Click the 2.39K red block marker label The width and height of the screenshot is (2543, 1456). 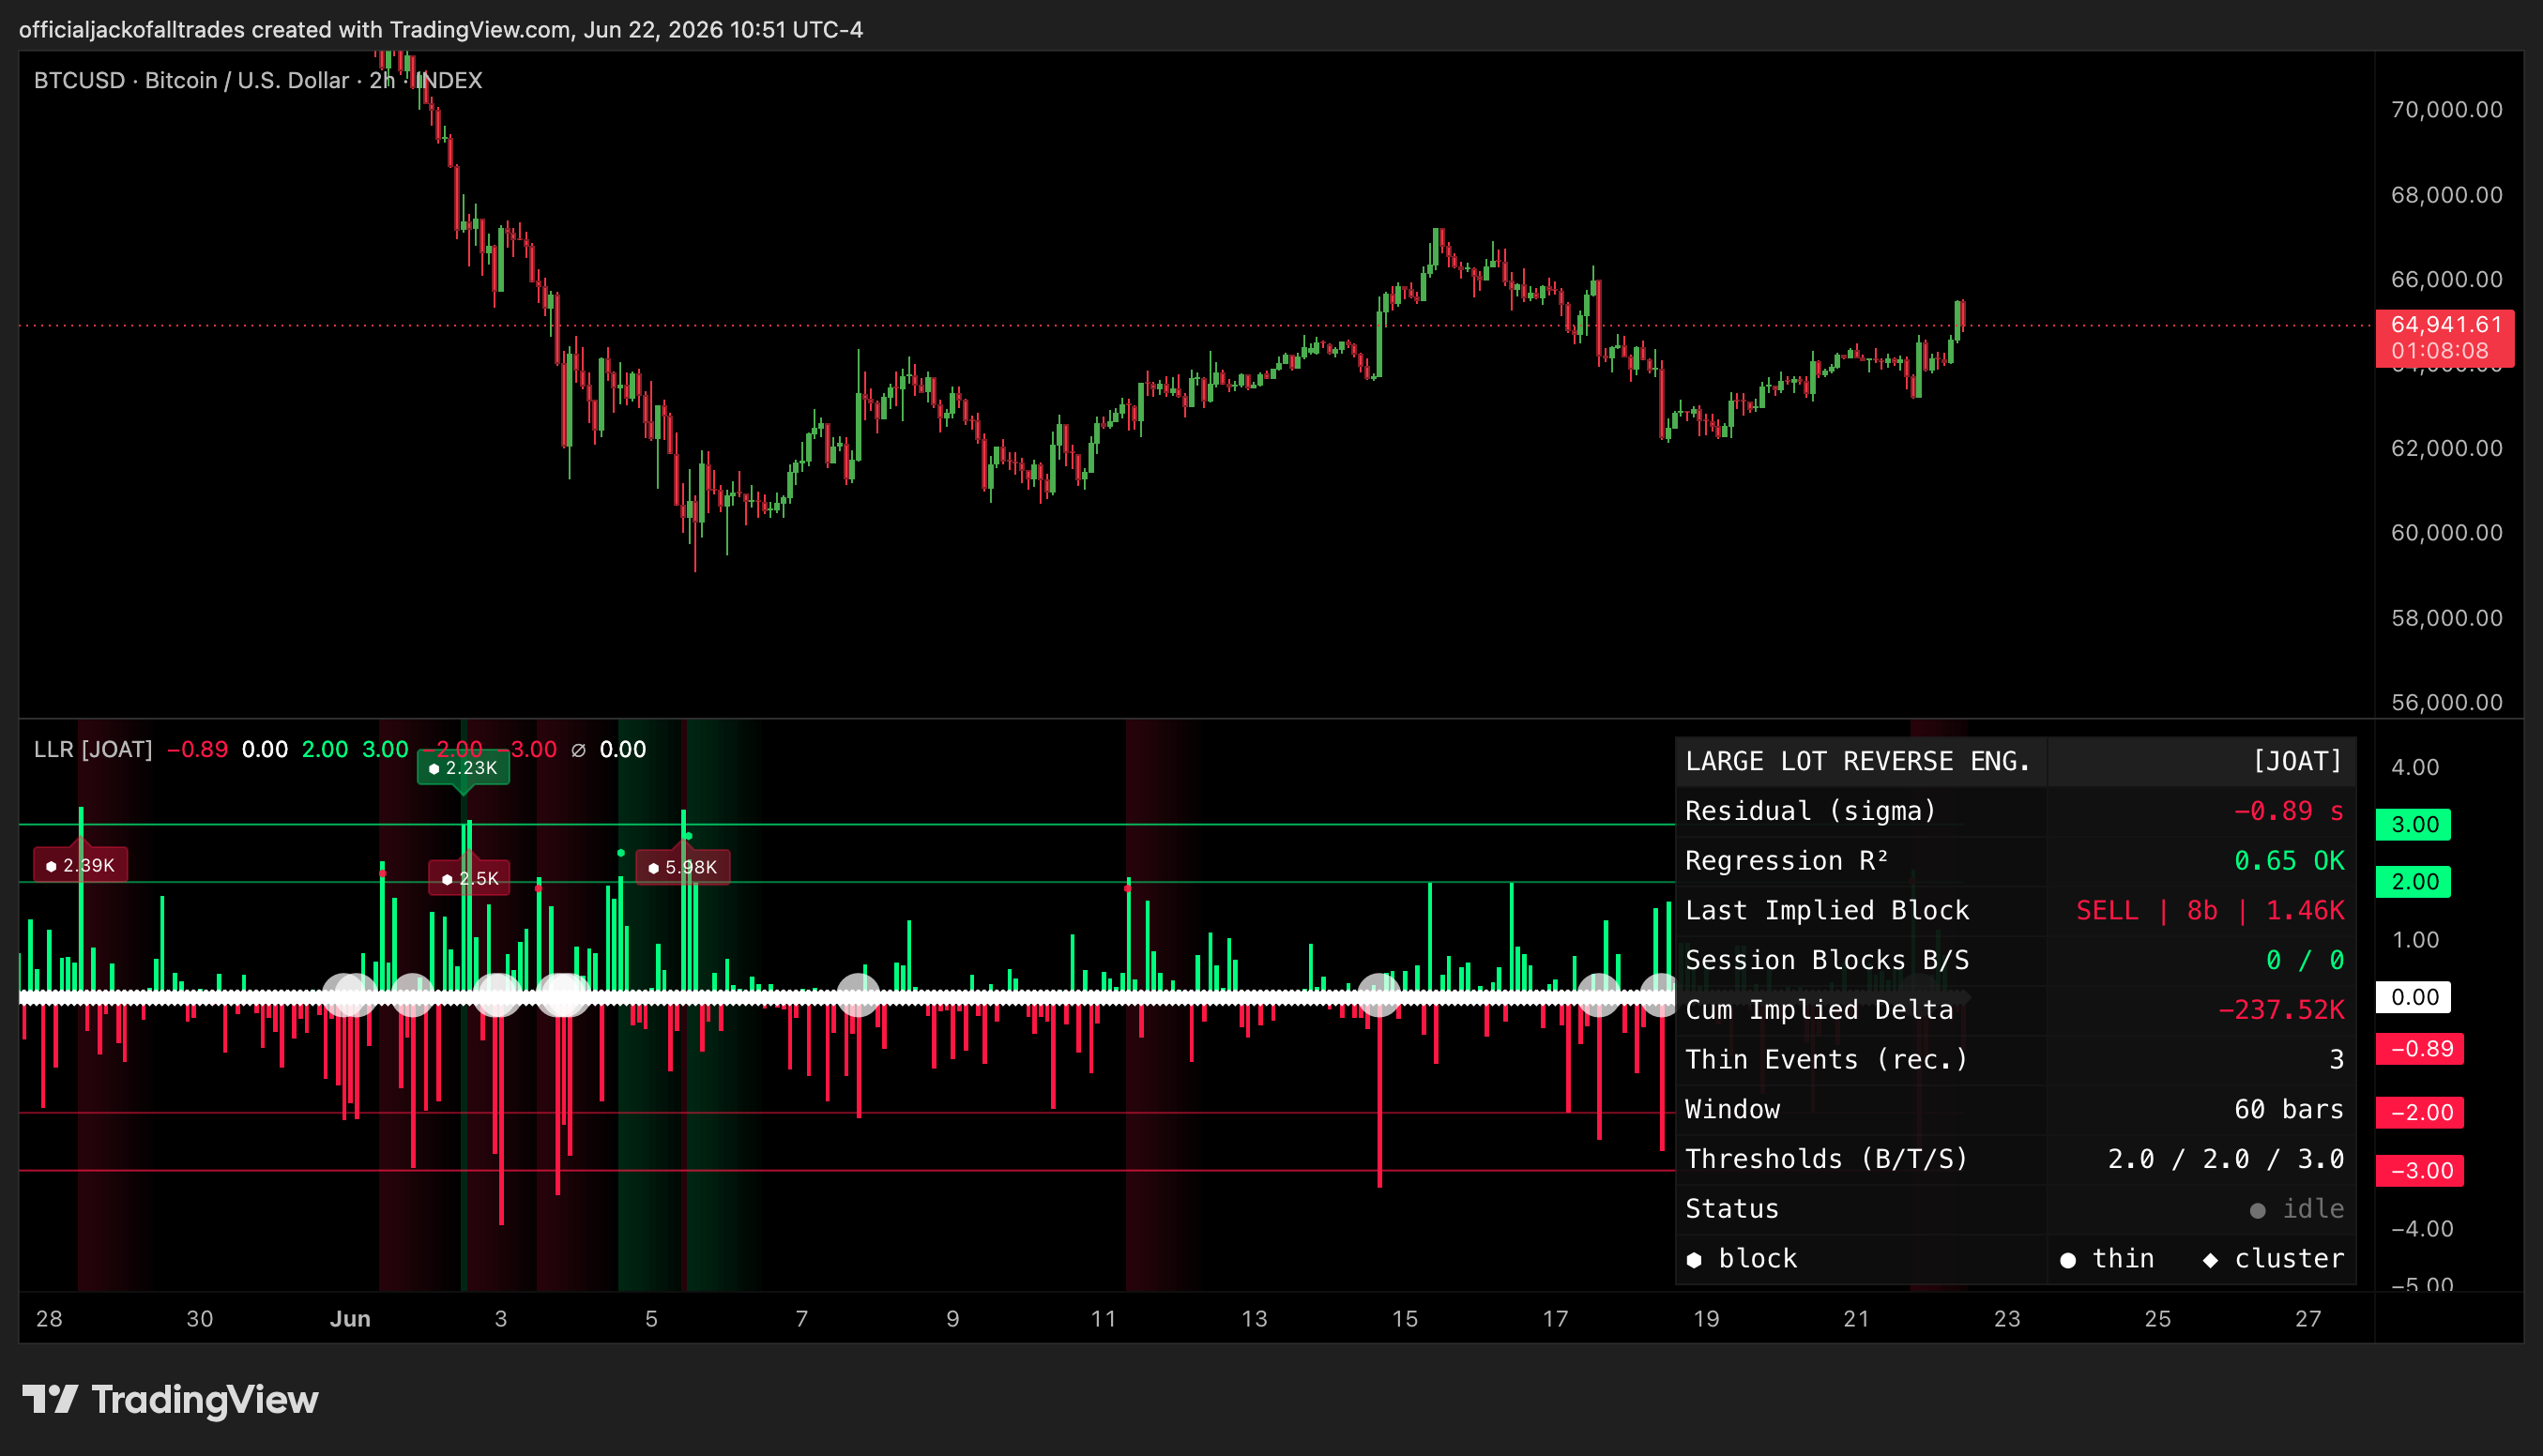click(x=80, y=865)
